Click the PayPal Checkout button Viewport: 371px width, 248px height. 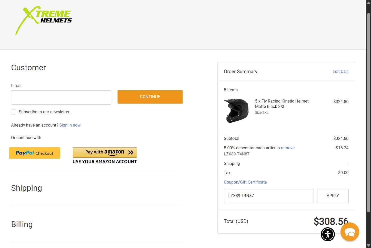(35, 153)
